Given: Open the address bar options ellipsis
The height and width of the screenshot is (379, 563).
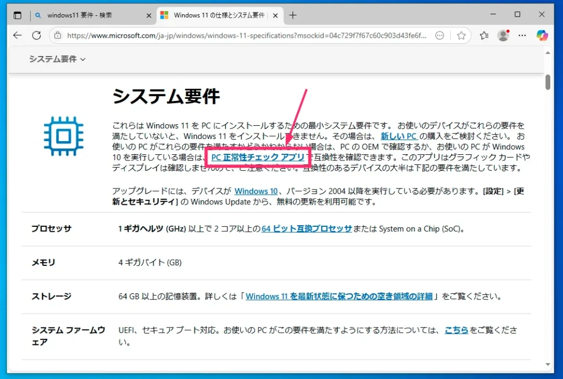Looking at the screenshot, I should point(439,35).
